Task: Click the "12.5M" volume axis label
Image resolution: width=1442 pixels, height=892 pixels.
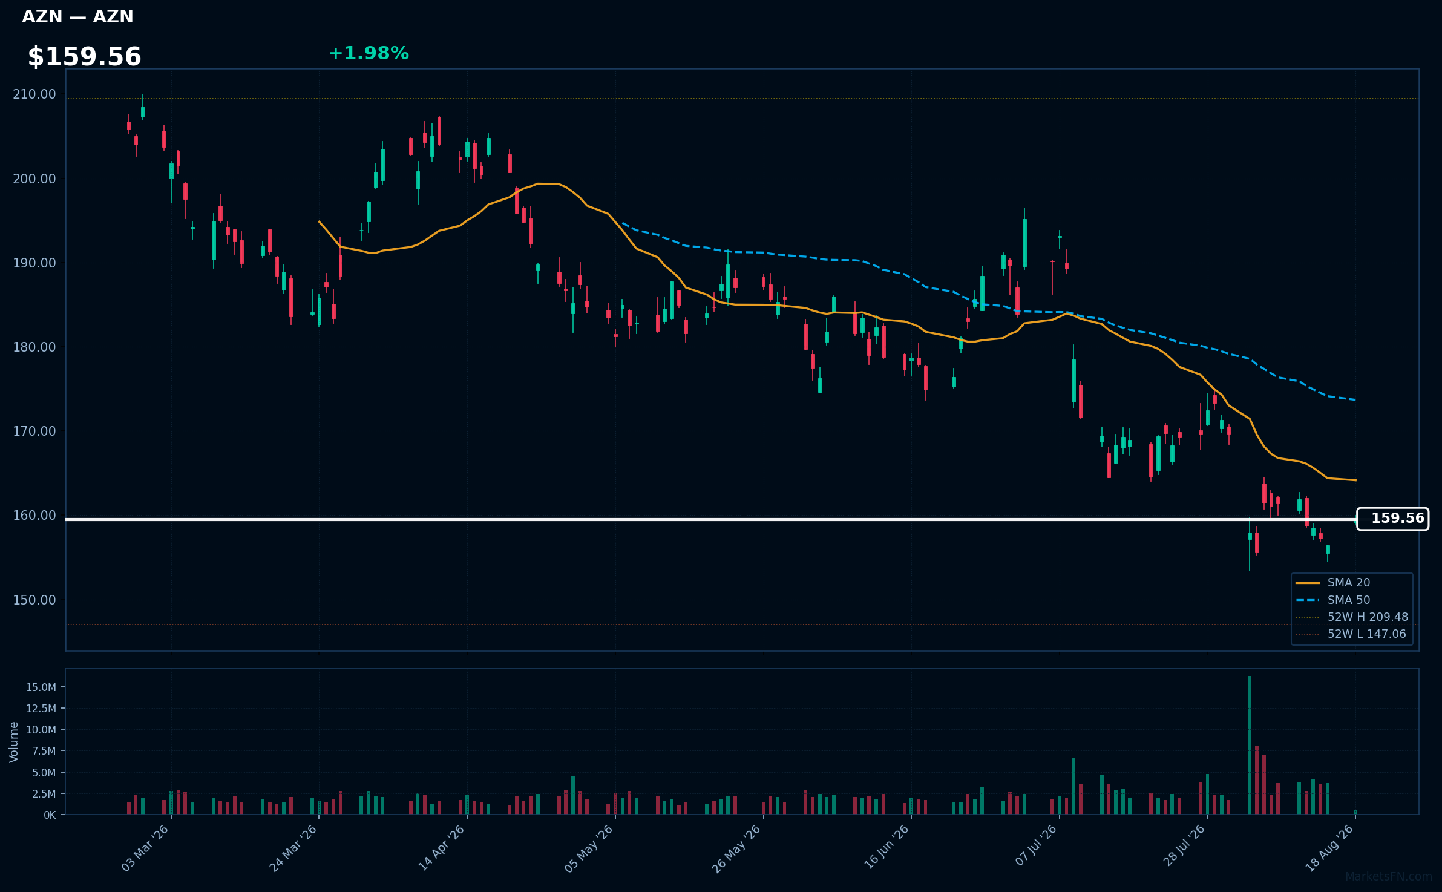Action: [x=41, y=709]
